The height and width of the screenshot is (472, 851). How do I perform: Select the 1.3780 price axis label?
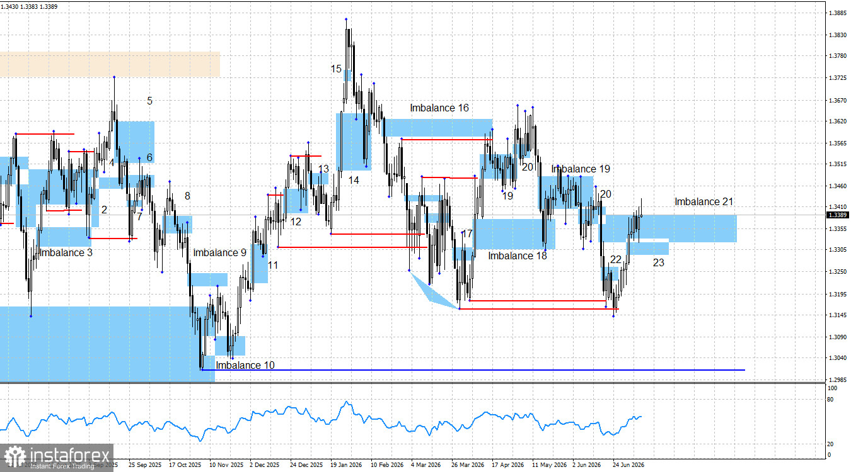837,56
